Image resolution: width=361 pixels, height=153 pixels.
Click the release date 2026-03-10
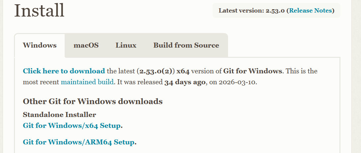[238, 82]
